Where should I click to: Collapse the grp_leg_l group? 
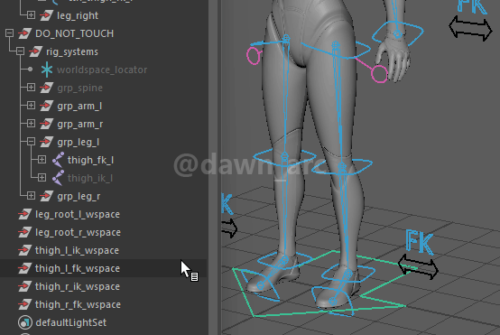(31, 142)
